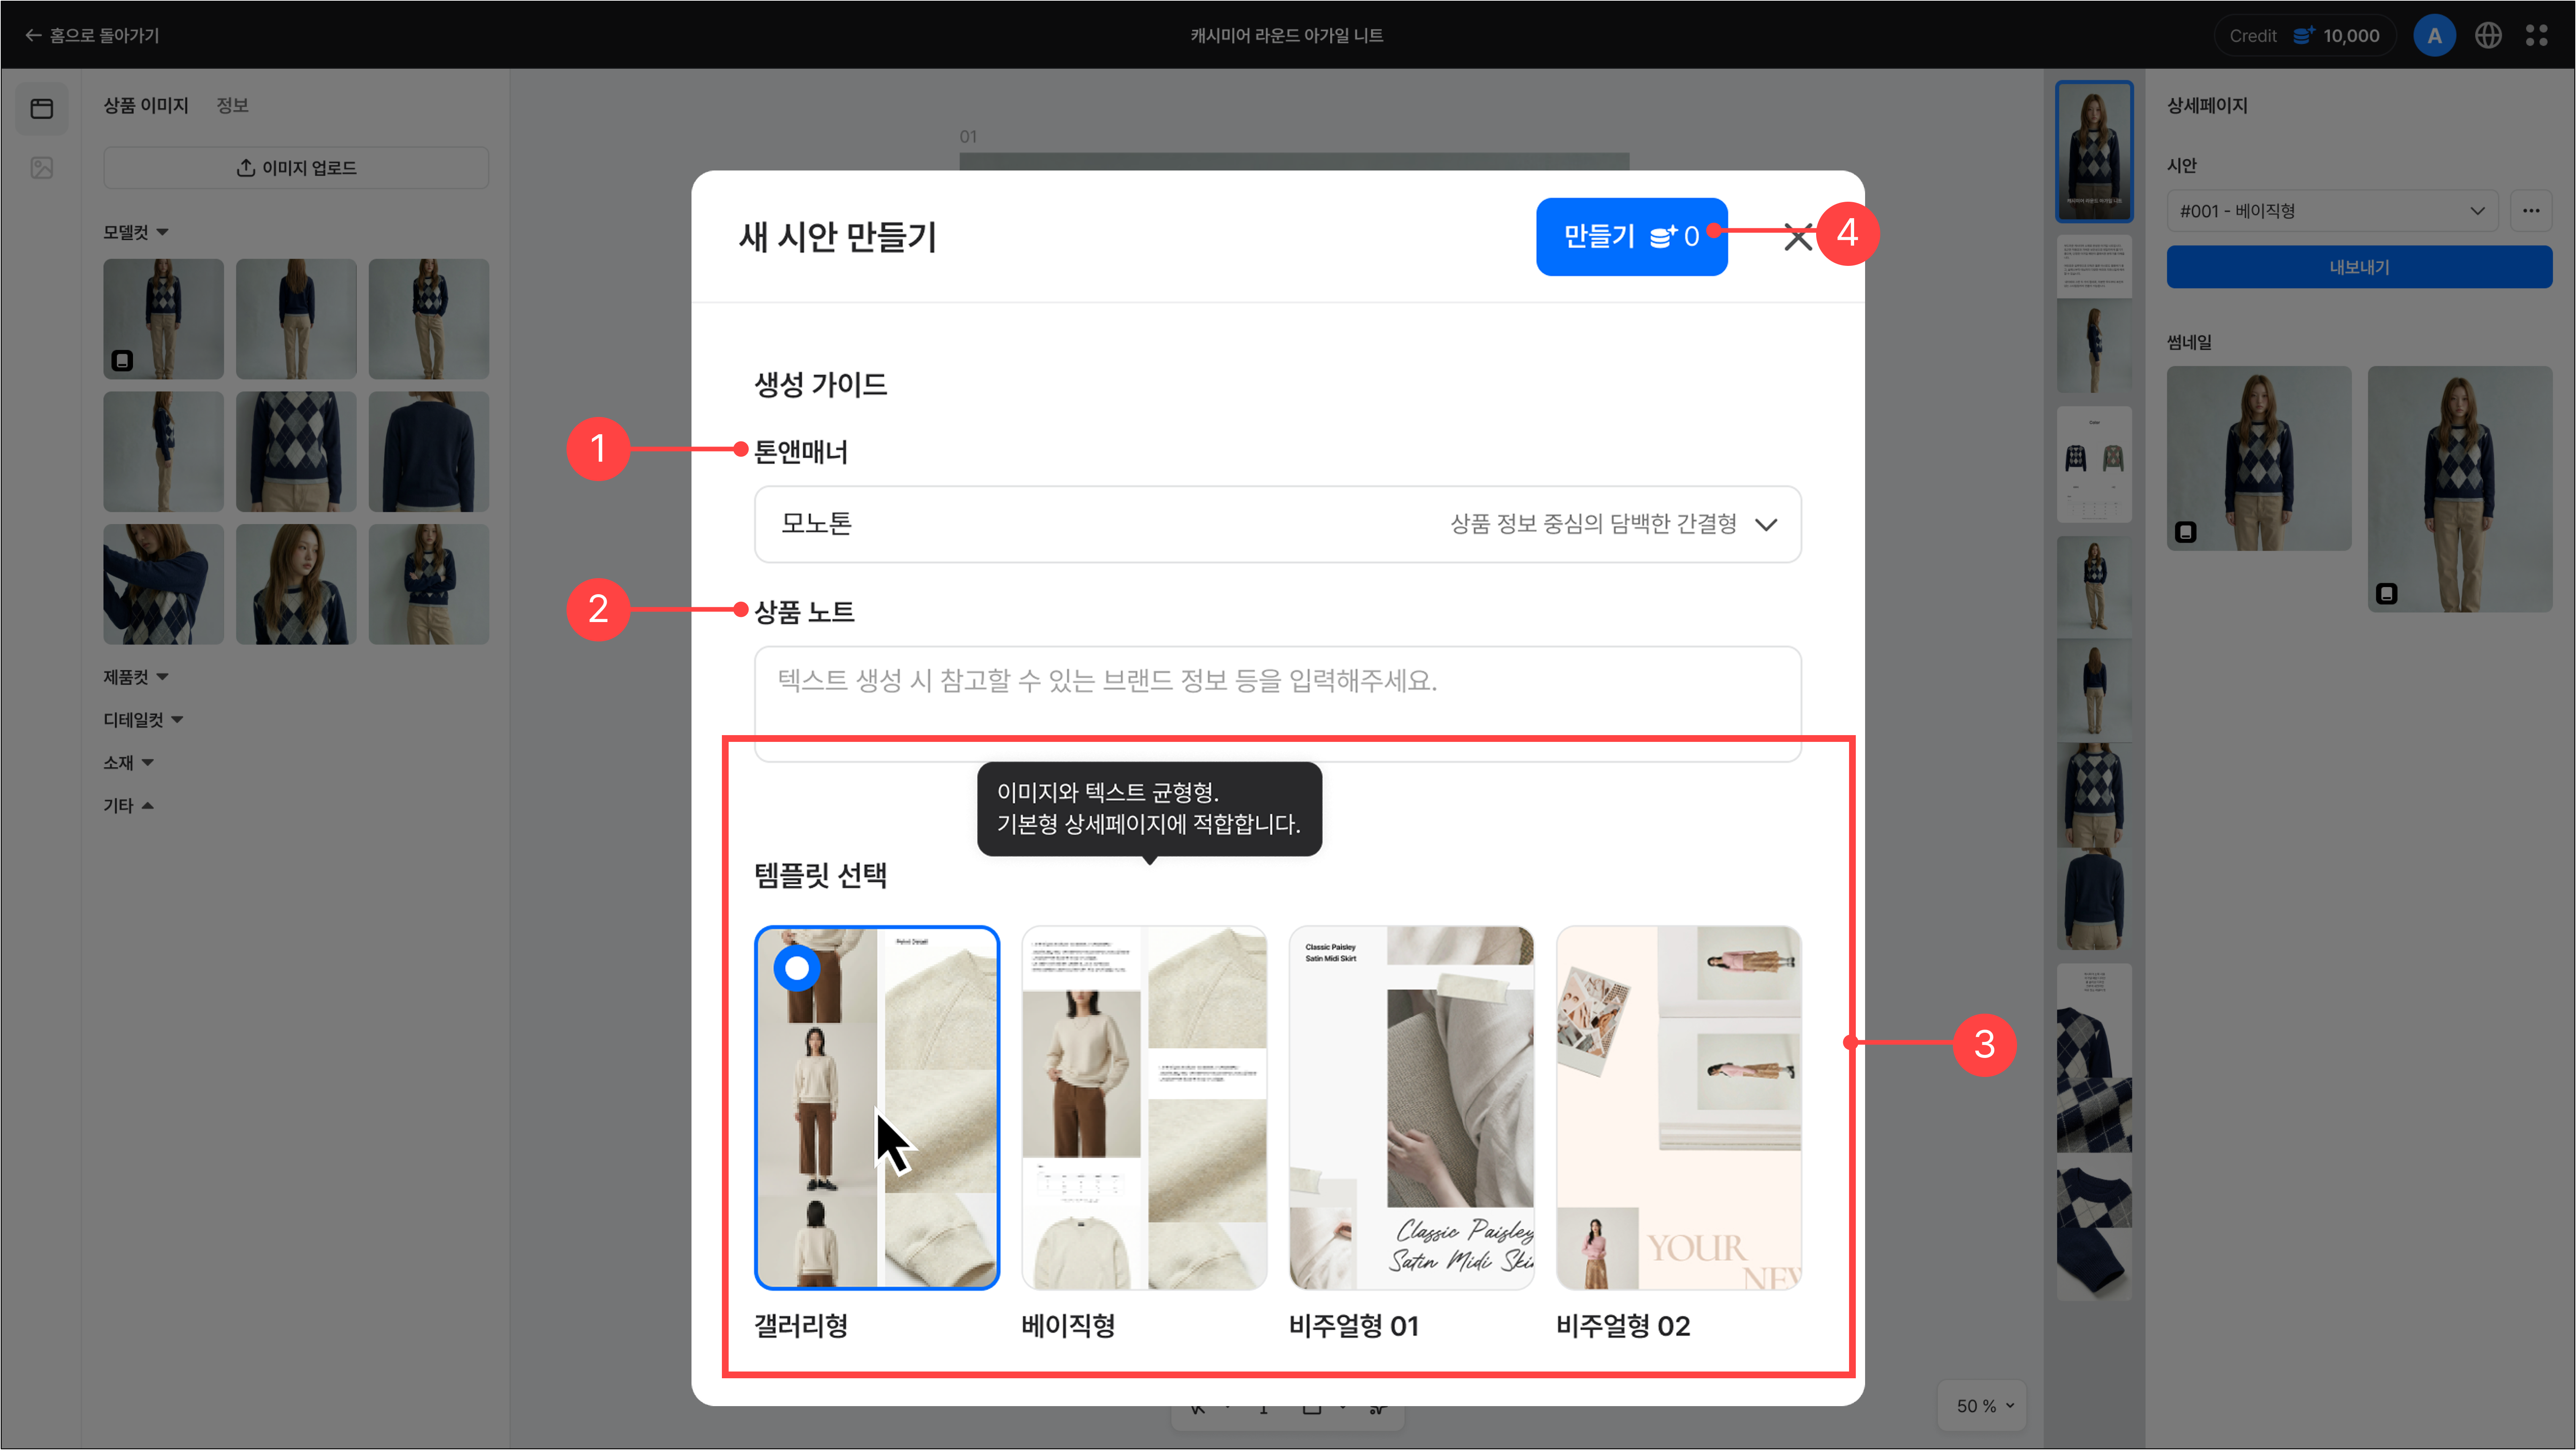Select the side-profile 모델컷 thumbnail
This screenshot has height=1450, width=2576.
tap(163, 452)
